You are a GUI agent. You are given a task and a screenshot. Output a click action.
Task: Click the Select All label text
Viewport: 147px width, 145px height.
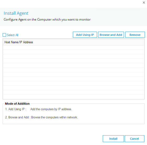coord(13,35)
